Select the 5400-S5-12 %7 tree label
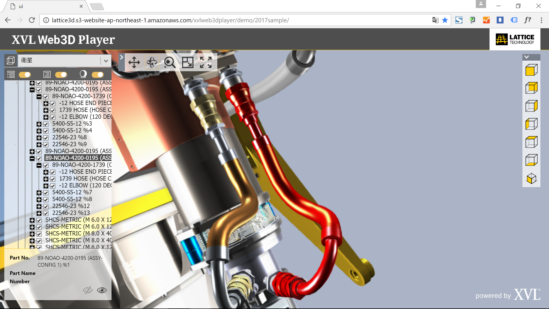 (x=72, y=192)
